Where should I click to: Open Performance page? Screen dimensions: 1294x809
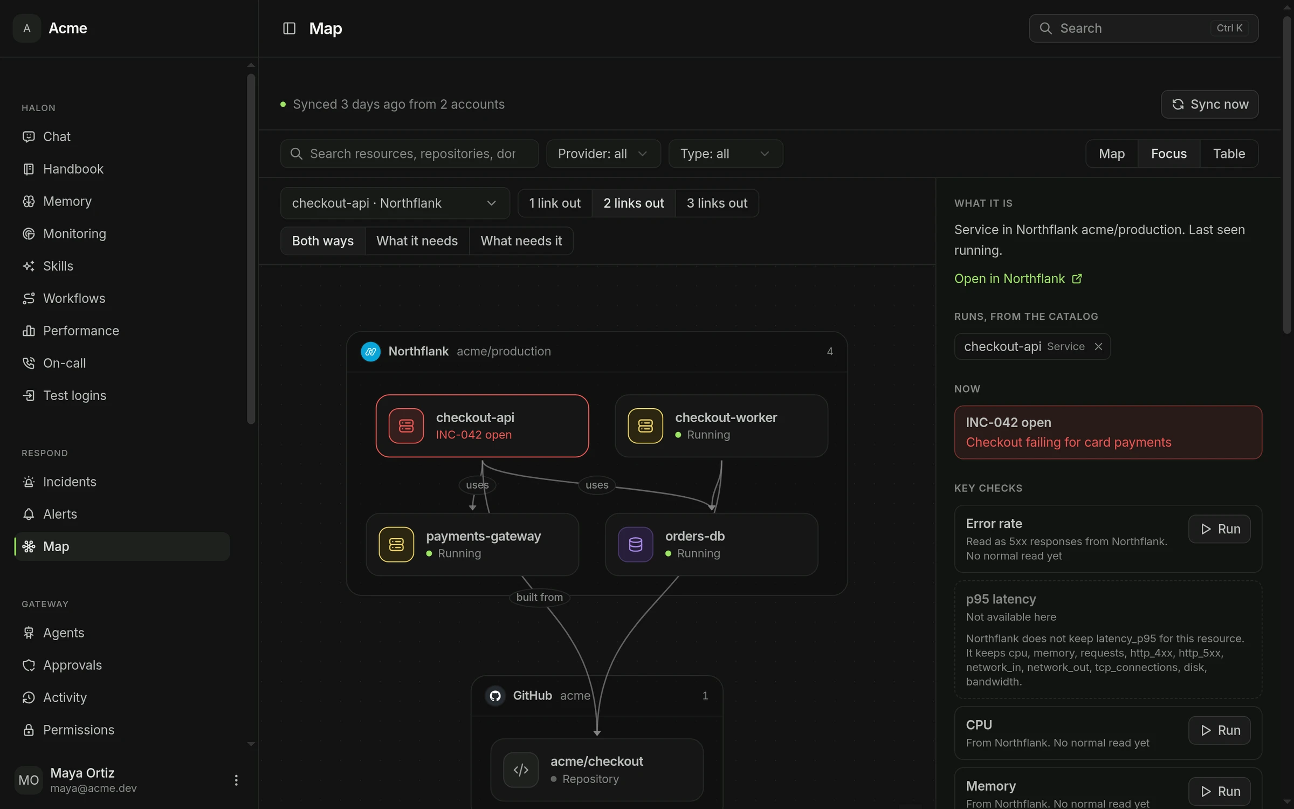click(122, 331)
